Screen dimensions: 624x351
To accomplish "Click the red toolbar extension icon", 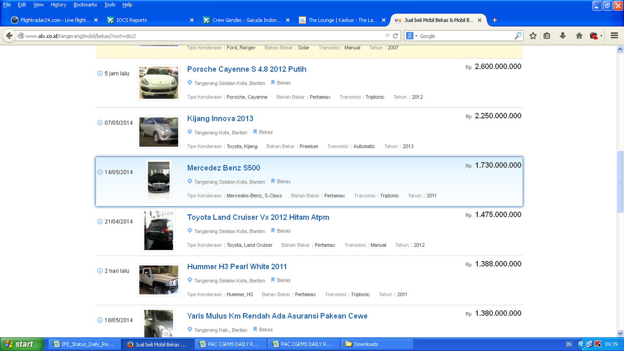I will click(x=594, y=36).
